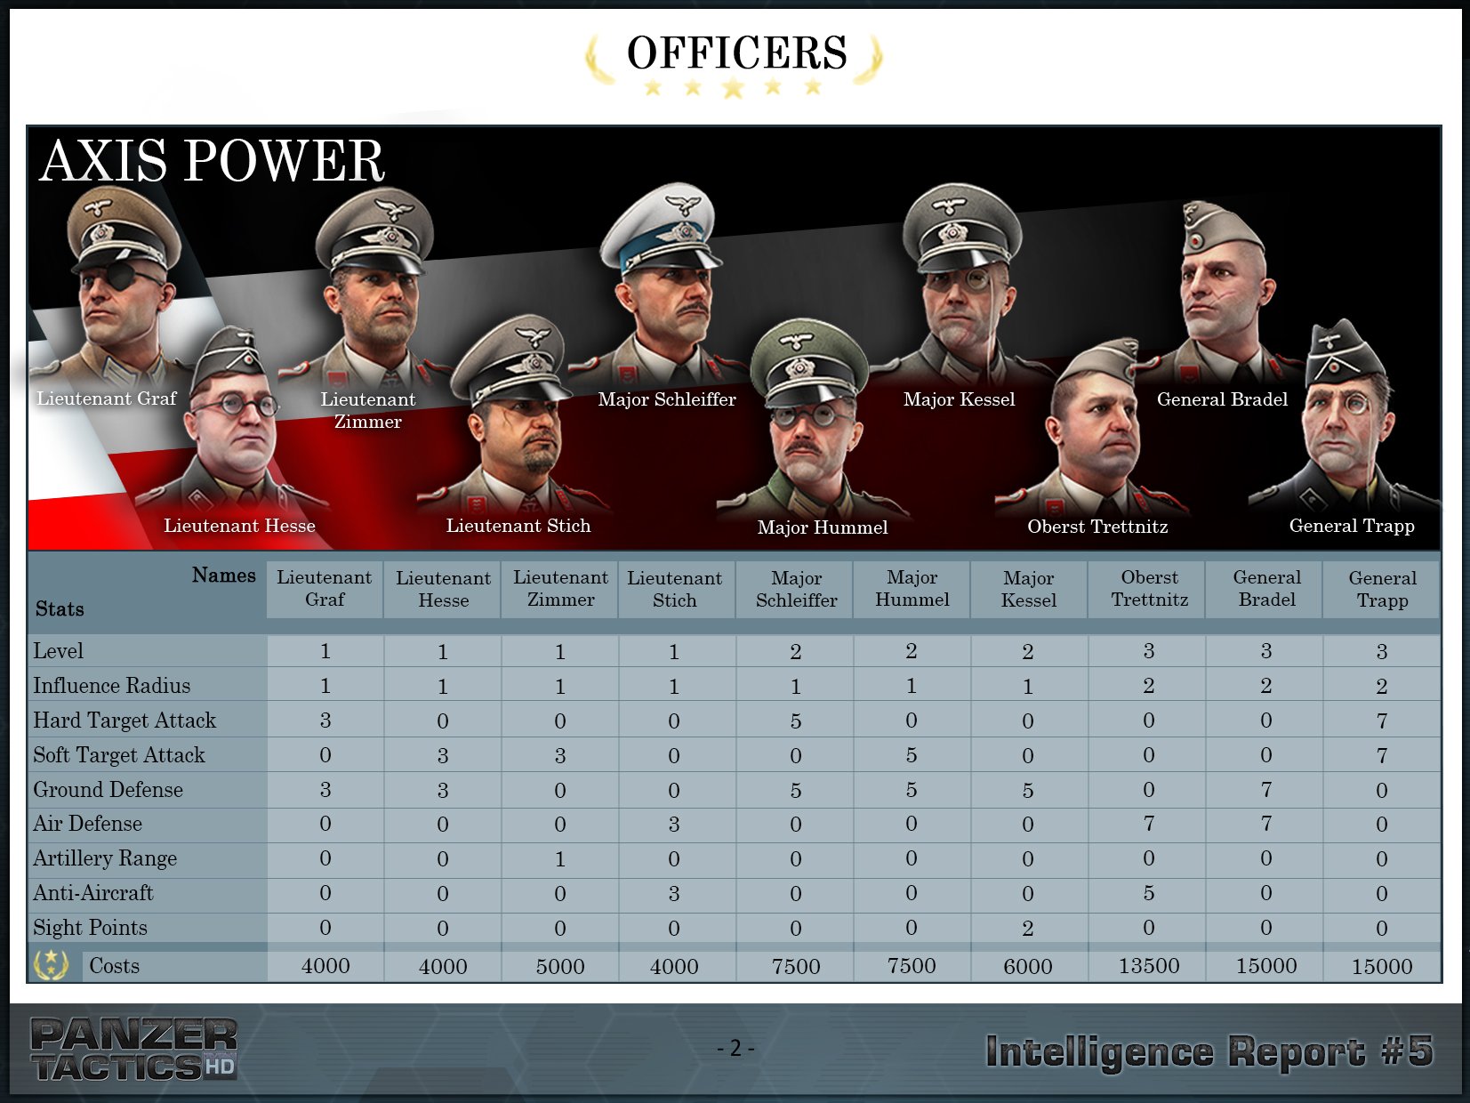
Task: Click the Costs row label
Action: [114, 966]
